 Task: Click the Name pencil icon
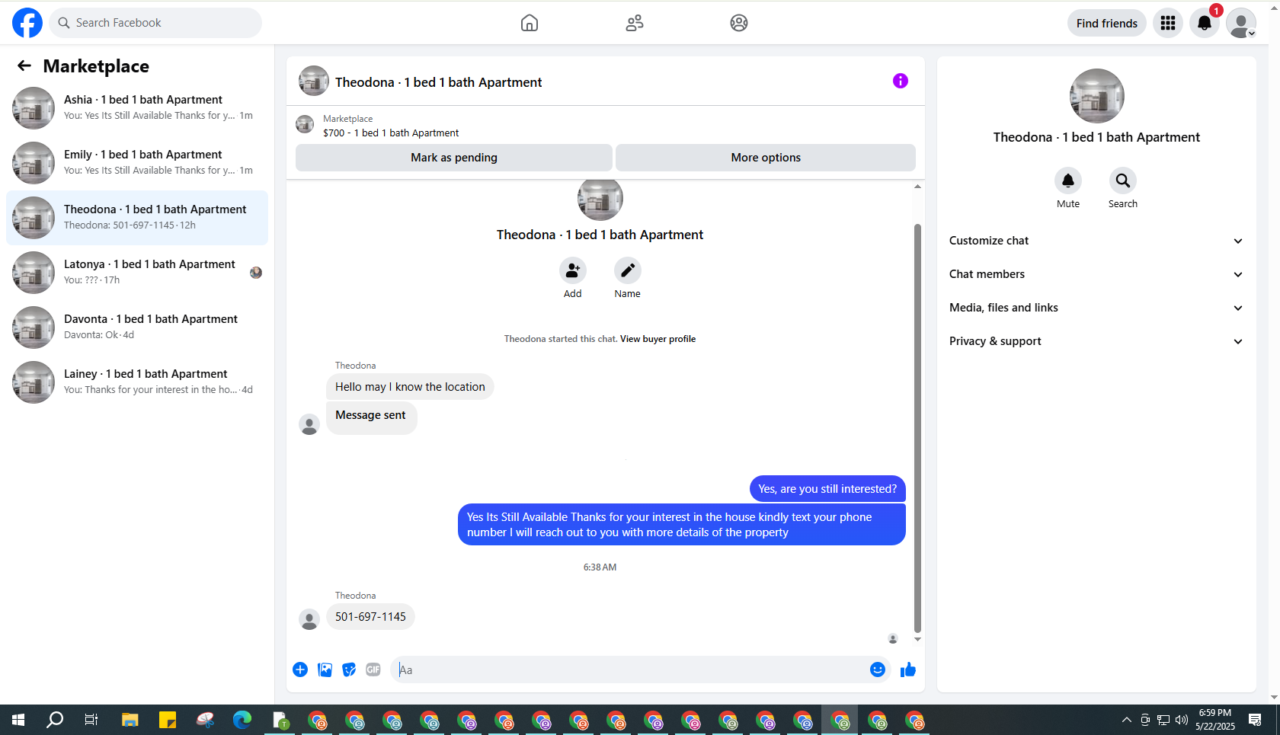tap(628, 270)
